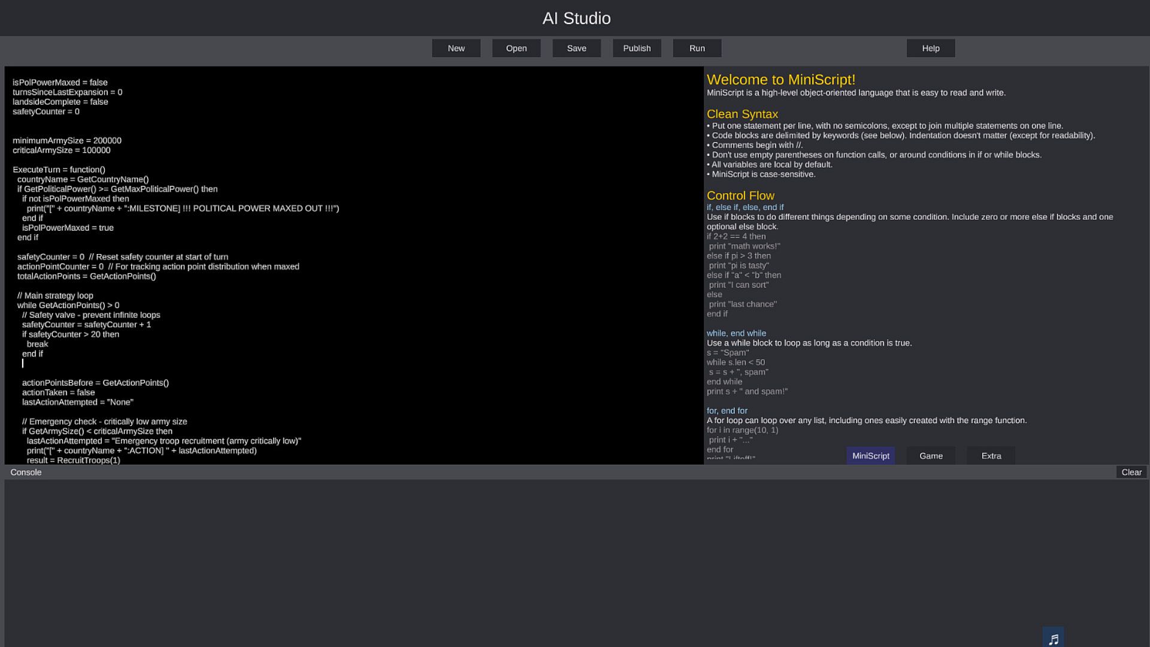1150x647 pixels.
Task: Save the current script
Action: pyautogui.click(x=576, y=49)
